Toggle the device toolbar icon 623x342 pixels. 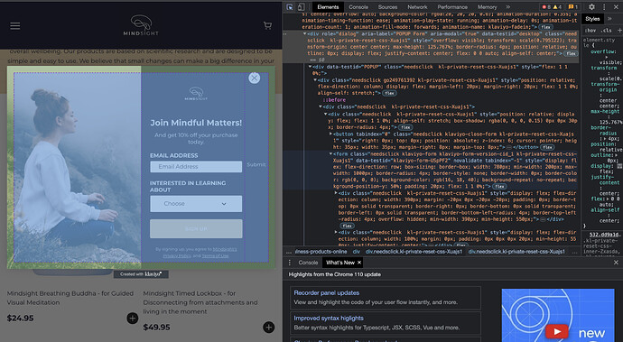301,6
